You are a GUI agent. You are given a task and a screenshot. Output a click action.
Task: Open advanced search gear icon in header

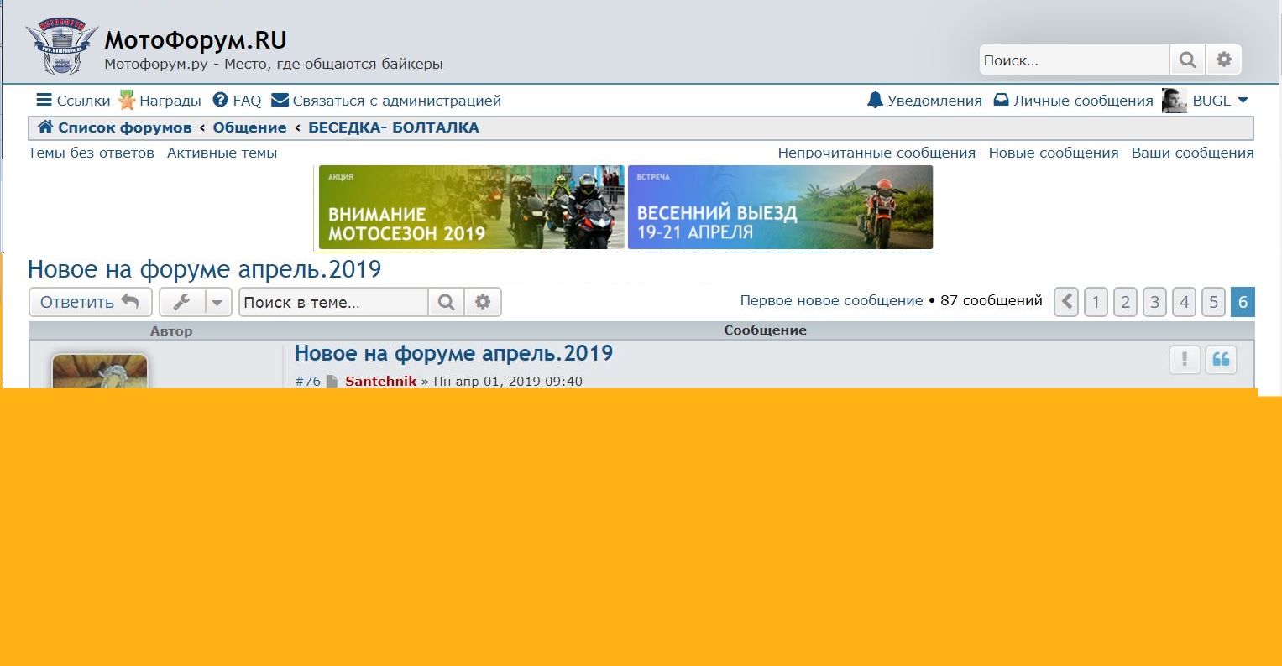[1224, 60]
